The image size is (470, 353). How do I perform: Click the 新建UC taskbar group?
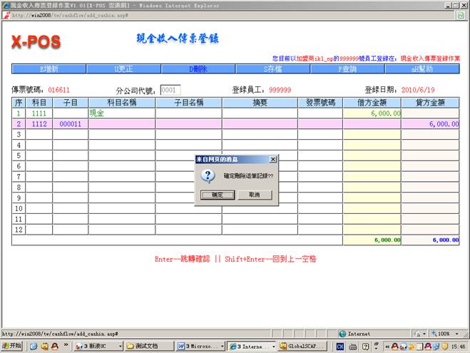point(96,346)
